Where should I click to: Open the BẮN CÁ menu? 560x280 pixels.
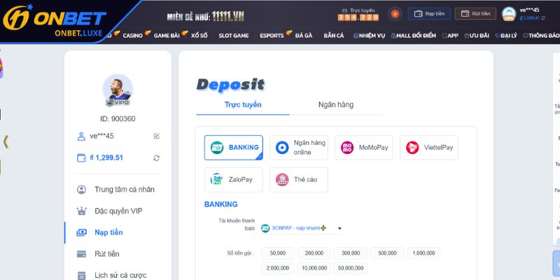click(334, 36)
